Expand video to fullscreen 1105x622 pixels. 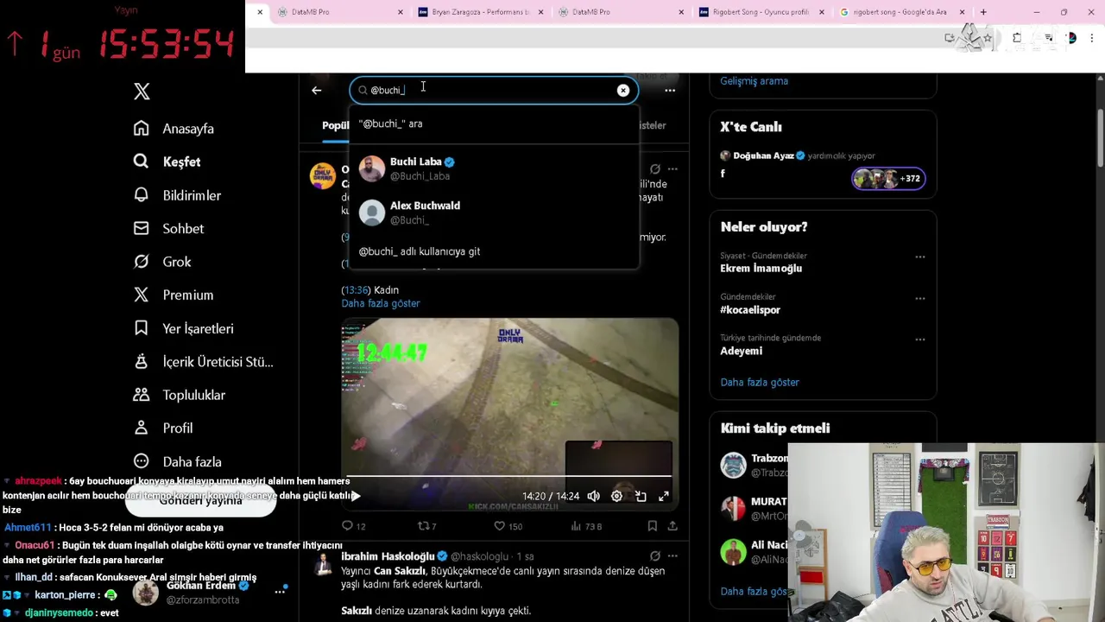point(664,496)
